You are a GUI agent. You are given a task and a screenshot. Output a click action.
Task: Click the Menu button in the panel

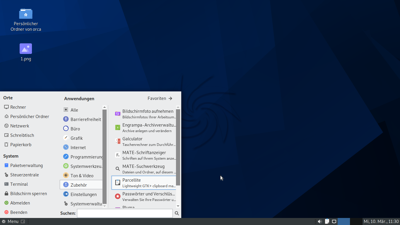10,221
